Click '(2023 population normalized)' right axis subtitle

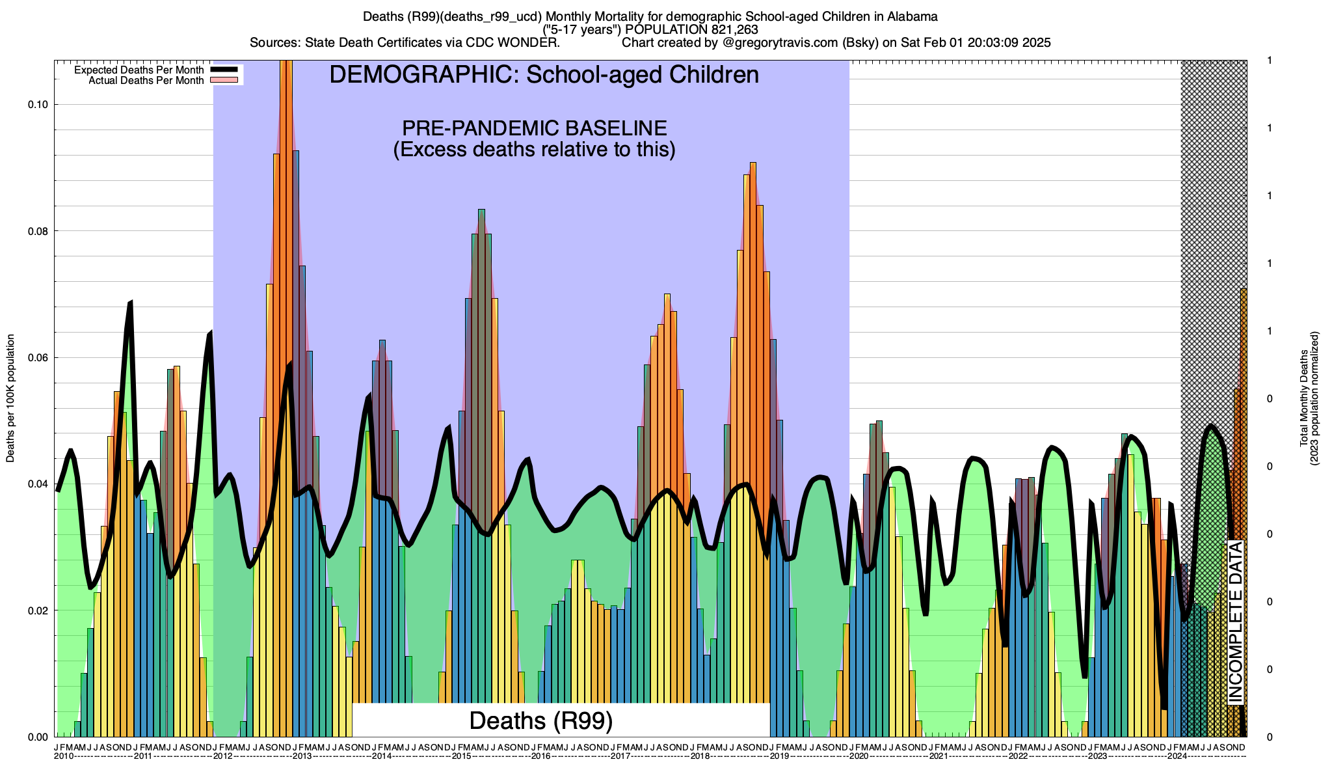(x=1314, y=398)
